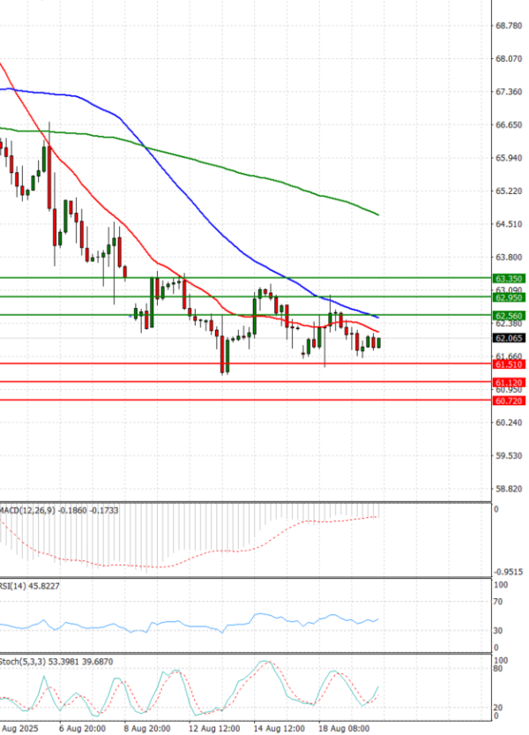529x735 pixels.
Task: Click the RSI(14) 45.8227 indicator label
Action: pos(29,586)
